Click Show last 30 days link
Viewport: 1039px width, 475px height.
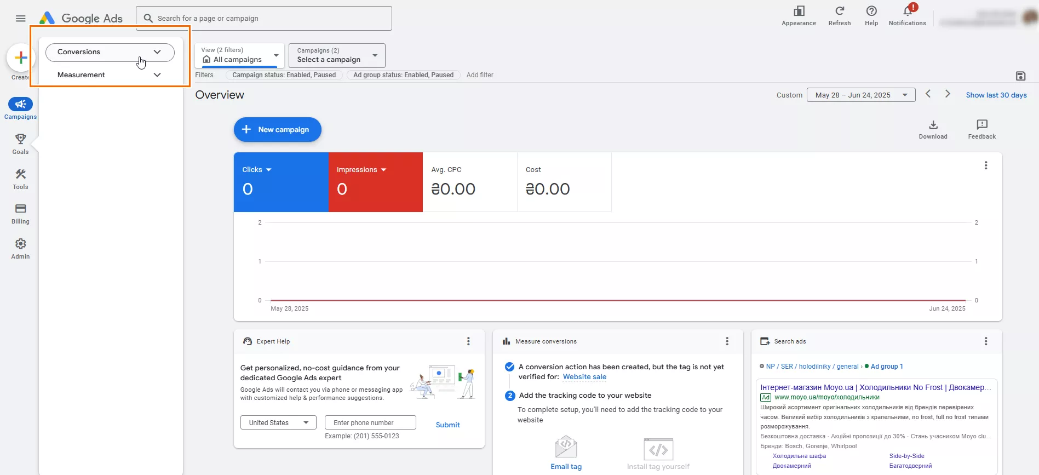[996, 95]
